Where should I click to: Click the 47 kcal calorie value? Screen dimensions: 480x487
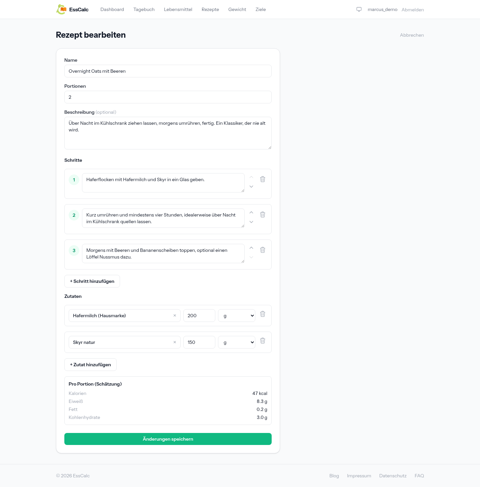click(260, 393)
